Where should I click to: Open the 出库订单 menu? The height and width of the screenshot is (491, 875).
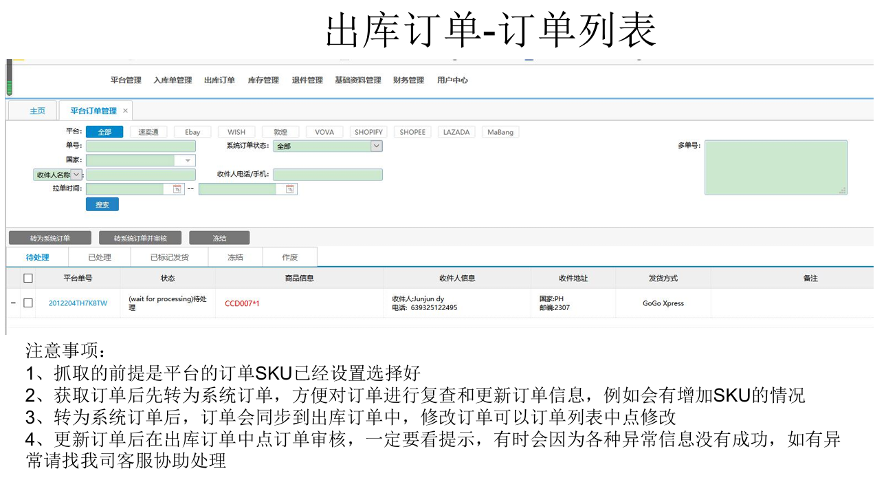tap(219, 80)
